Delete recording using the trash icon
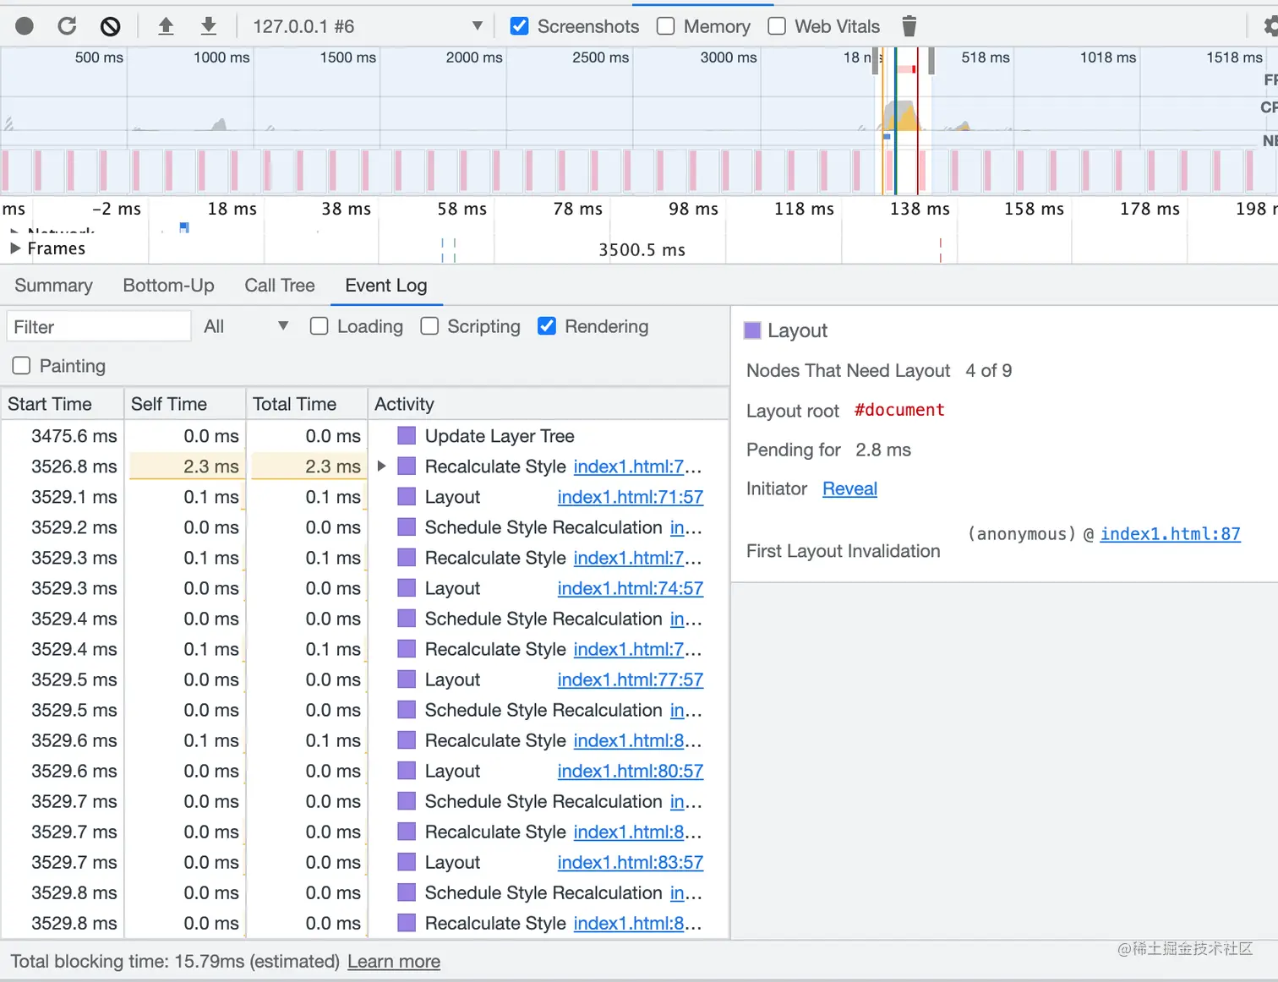 point(909,26)
